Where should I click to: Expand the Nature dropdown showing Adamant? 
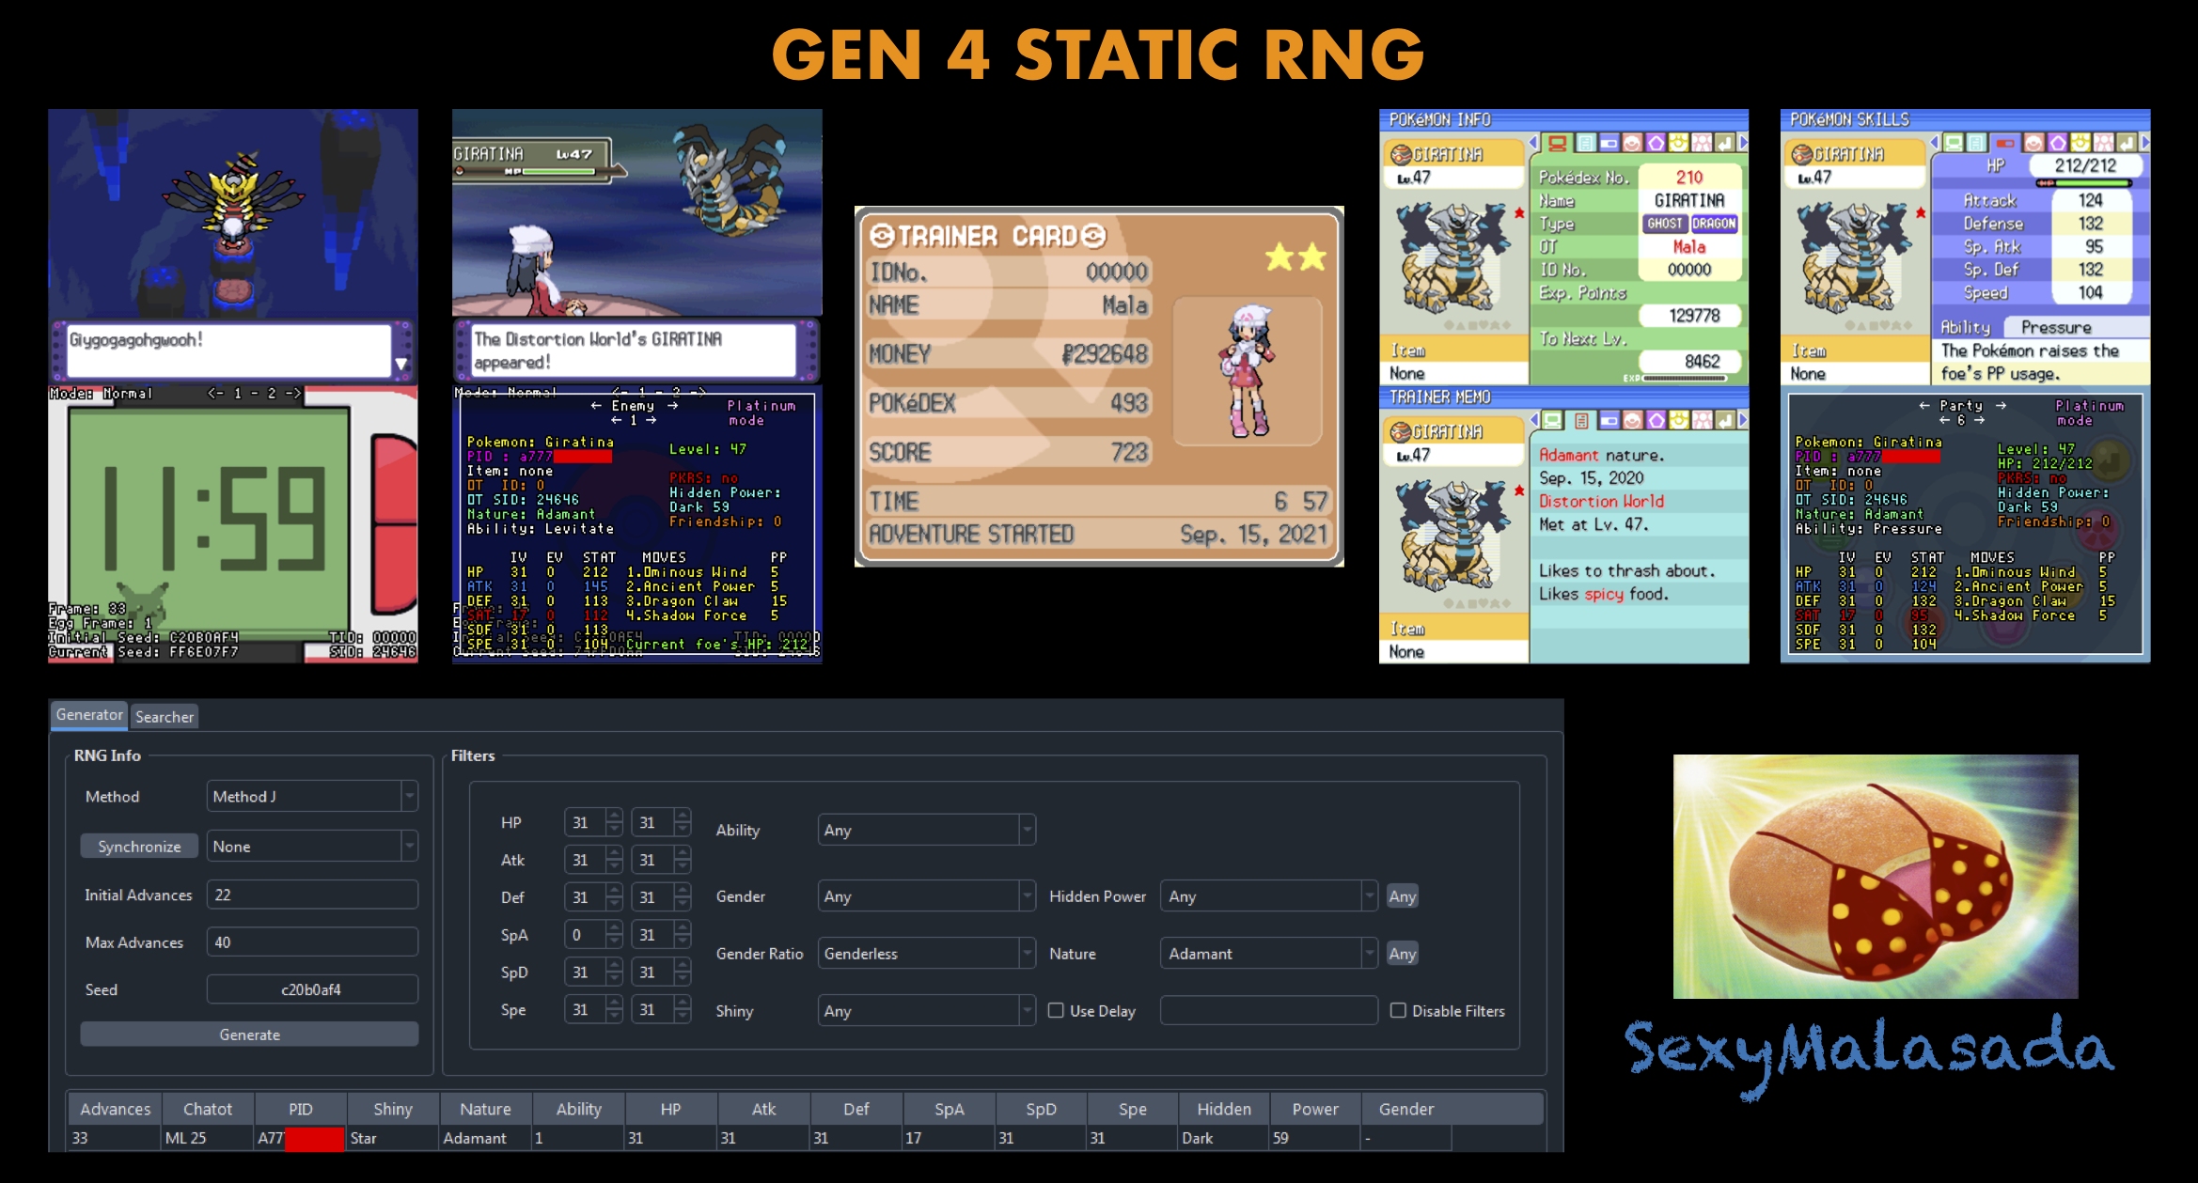point(1268,953)
